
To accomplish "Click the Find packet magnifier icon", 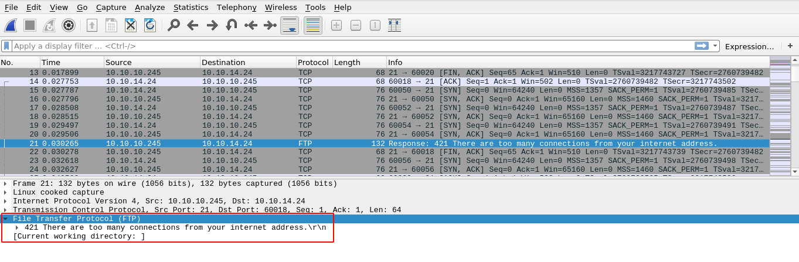I will coord(174,25).
